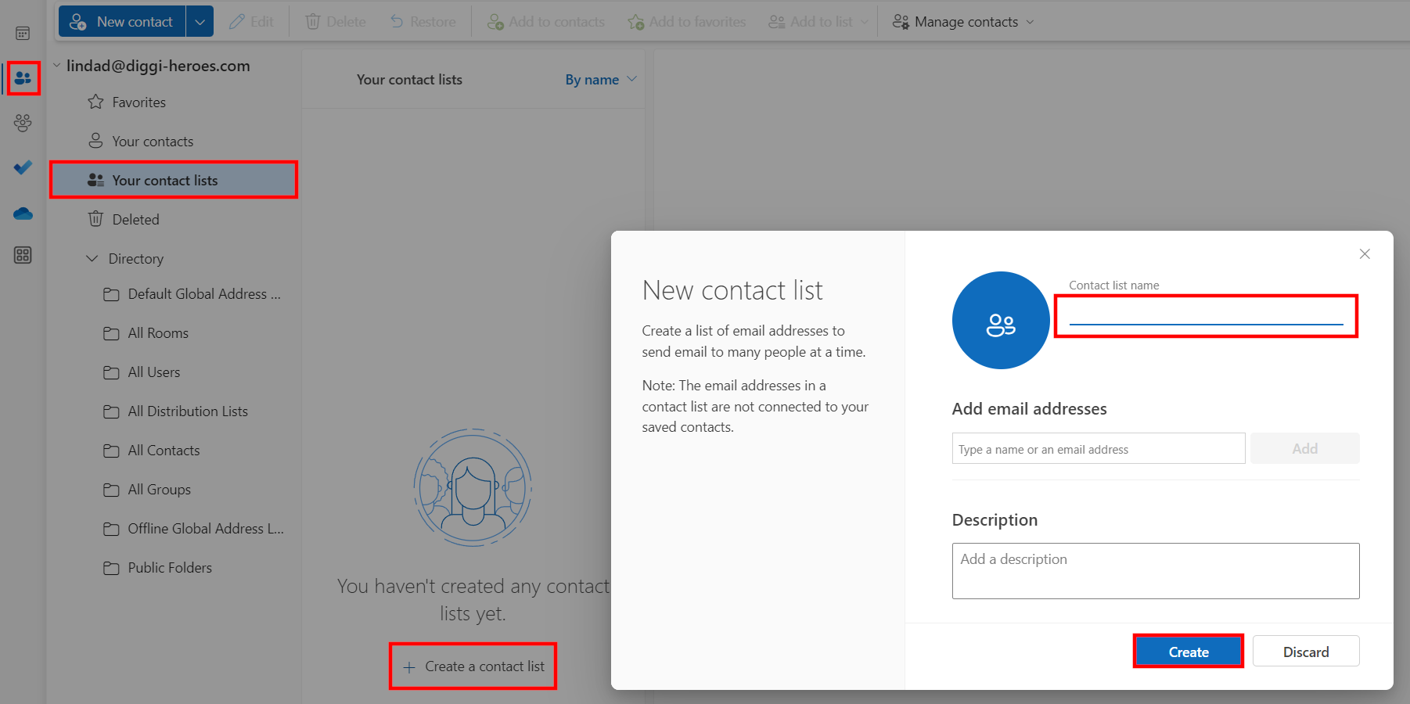
Task: Click the New contact button
Action: 122,22
